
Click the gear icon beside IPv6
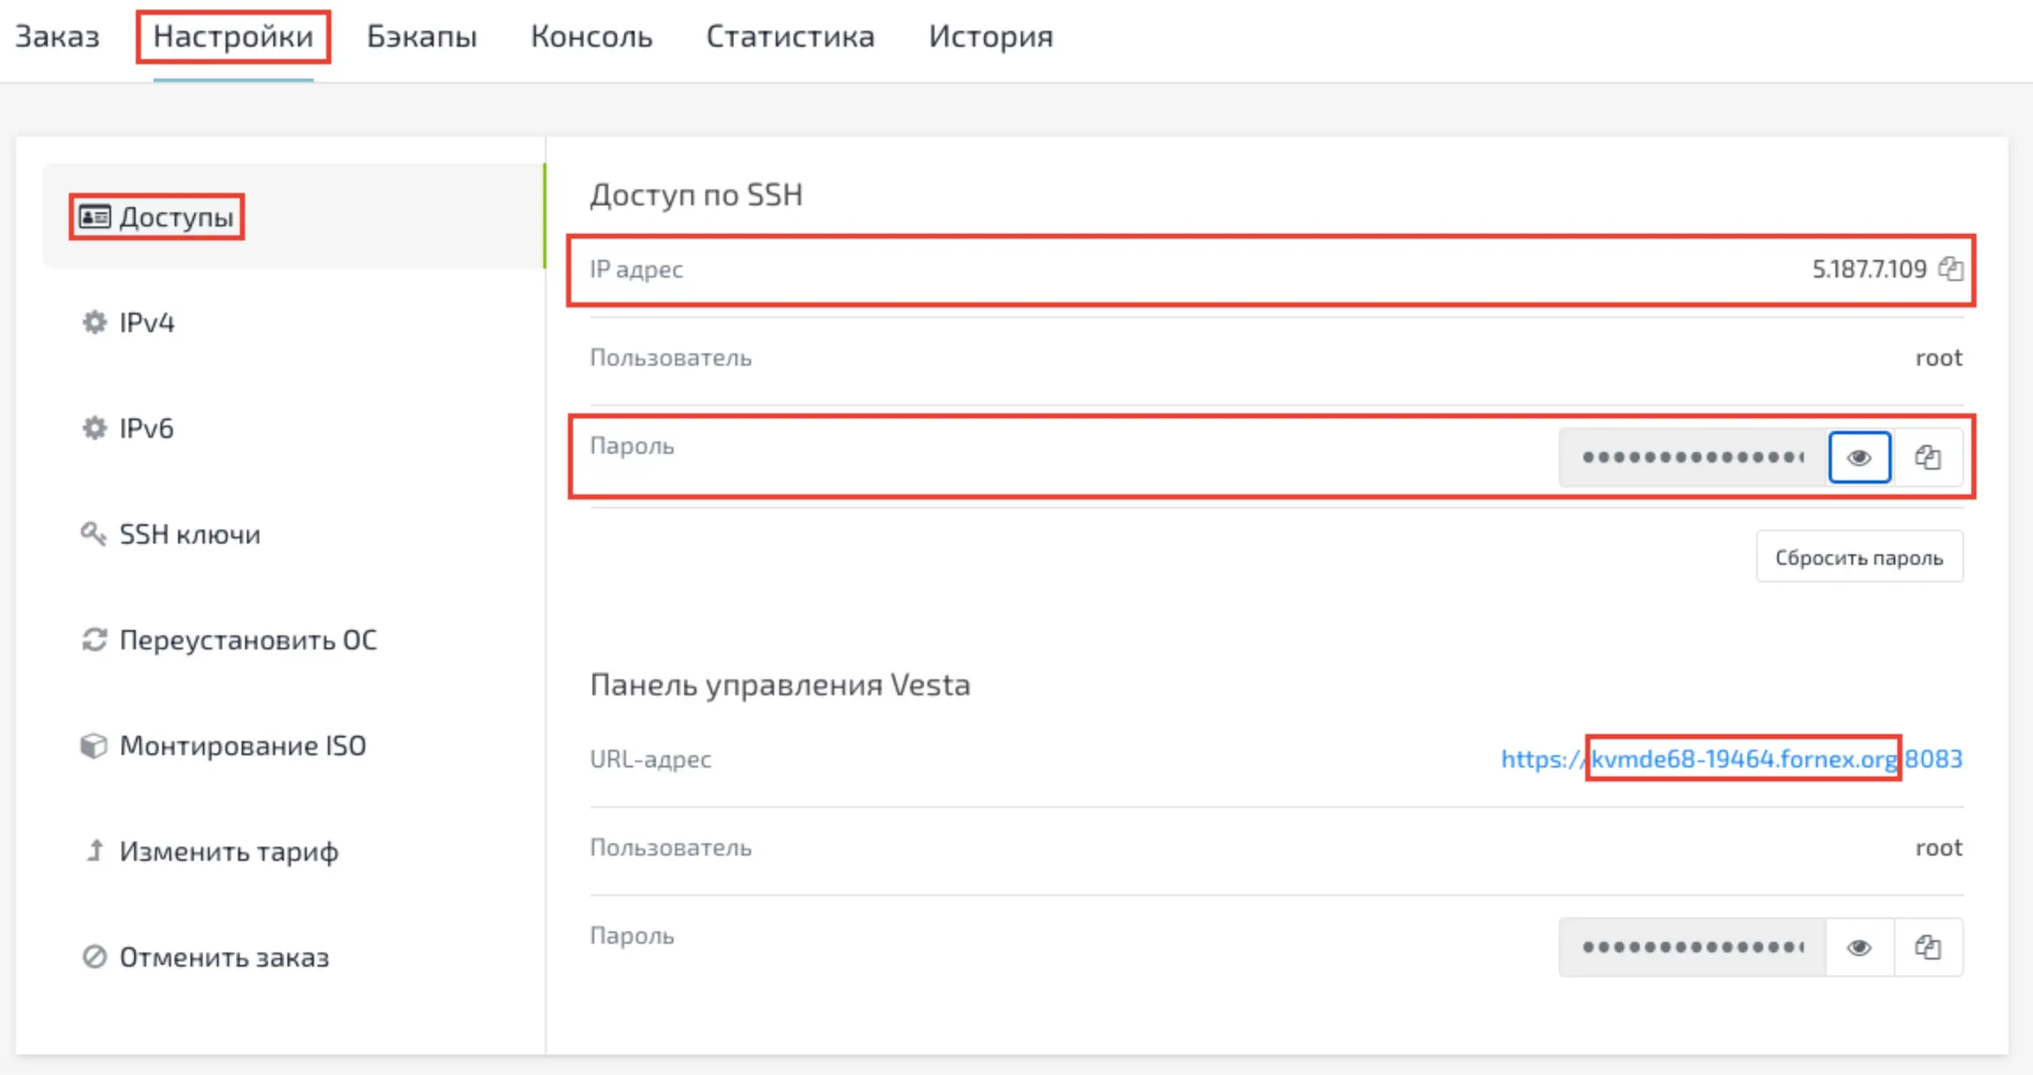coord(94,428)
